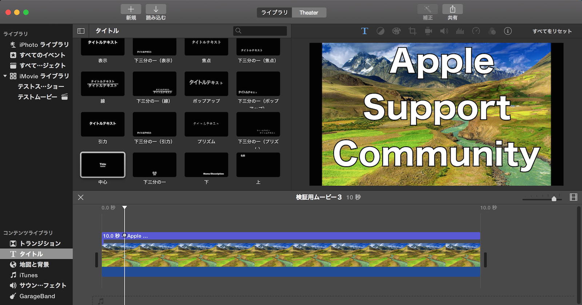Select the 上 title style
Viewport: 582px width, 305px height.
pyautogui.click(x=258, y=165)
